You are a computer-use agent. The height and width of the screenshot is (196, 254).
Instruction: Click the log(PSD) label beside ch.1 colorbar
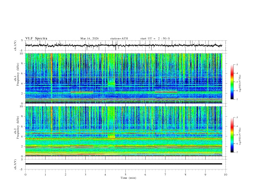(x=240, y=84)
